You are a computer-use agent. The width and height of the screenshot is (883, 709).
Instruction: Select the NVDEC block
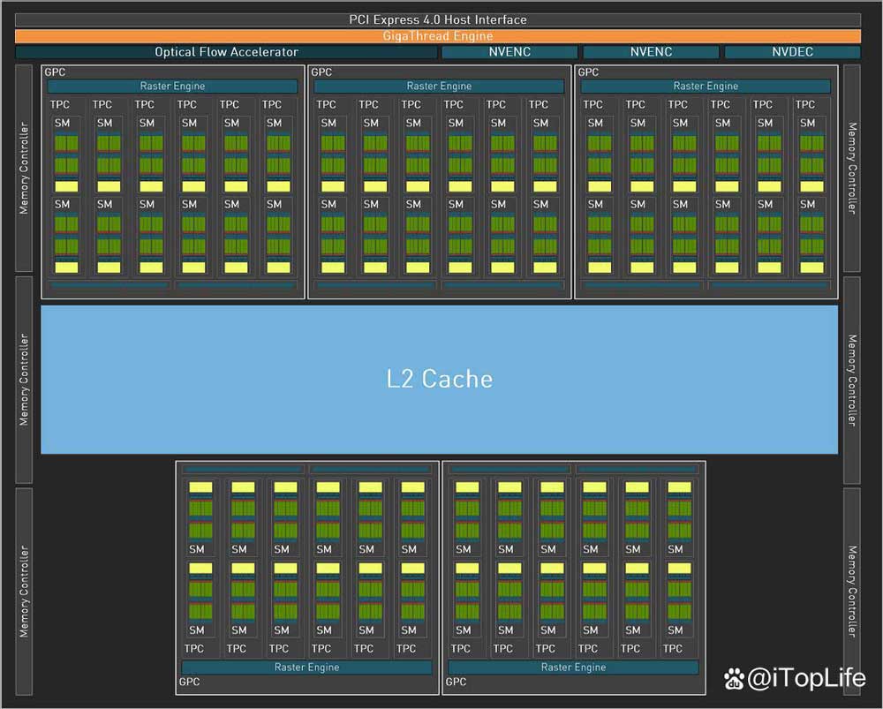[x=792, y=52]
